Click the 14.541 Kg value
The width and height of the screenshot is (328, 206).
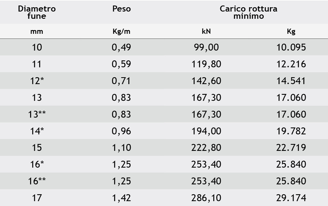point(291,81)
